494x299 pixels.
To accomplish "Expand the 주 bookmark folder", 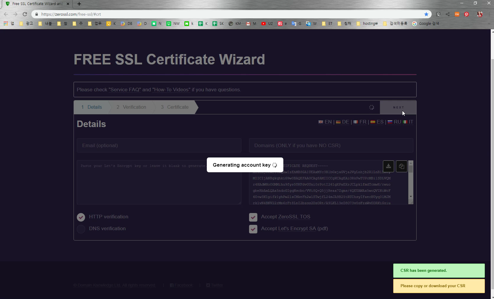I will click(x=78, y=23).
